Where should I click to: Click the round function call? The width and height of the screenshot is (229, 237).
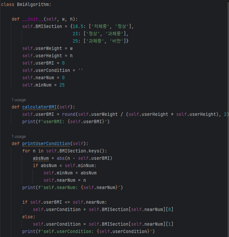(x=69, y=114)
